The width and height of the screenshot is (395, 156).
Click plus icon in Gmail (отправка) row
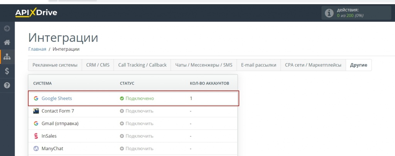pos(122,123)
